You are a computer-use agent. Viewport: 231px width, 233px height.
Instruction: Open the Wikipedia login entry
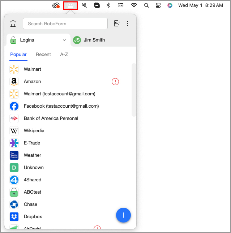pyautogui.click(x=34, y=131)
